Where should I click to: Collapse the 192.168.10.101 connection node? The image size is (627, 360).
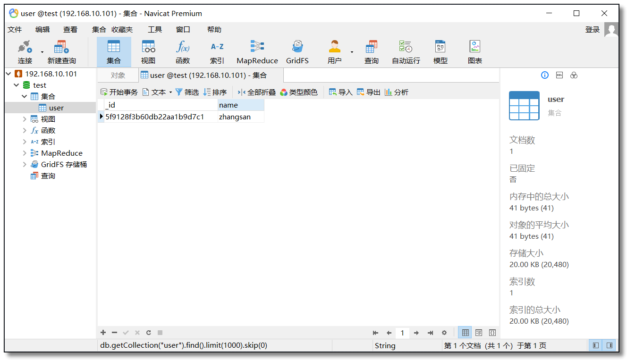click(x=8, y=74)
